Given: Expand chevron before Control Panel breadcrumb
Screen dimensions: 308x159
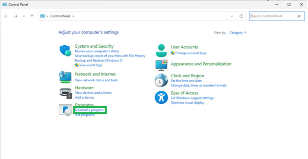Looking at the screenshot, I should (47, 16).
